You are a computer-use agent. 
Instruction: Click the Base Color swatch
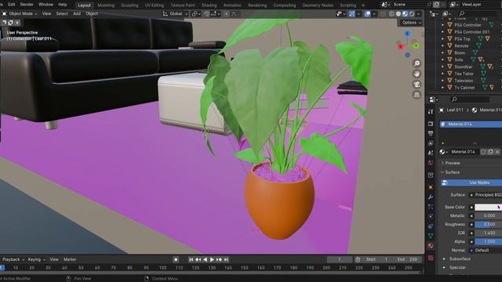point(488,207)
